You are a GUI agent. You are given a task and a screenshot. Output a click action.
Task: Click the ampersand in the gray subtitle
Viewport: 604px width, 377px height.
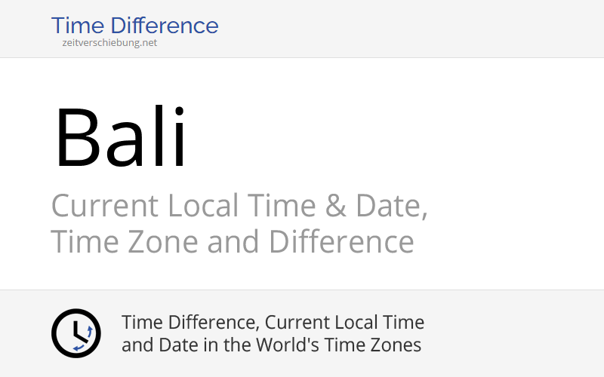pyautogui.click(x=335, y=206)
